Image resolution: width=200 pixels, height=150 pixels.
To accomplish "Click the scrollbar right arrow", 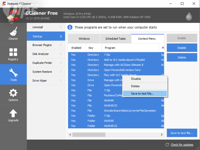I will tap(162, 134).
